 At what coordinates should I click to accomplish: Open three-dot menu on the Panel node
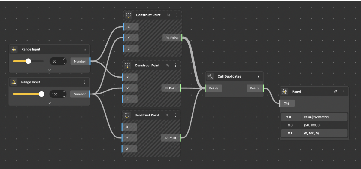pyautogui.click(x=344, y=91)
